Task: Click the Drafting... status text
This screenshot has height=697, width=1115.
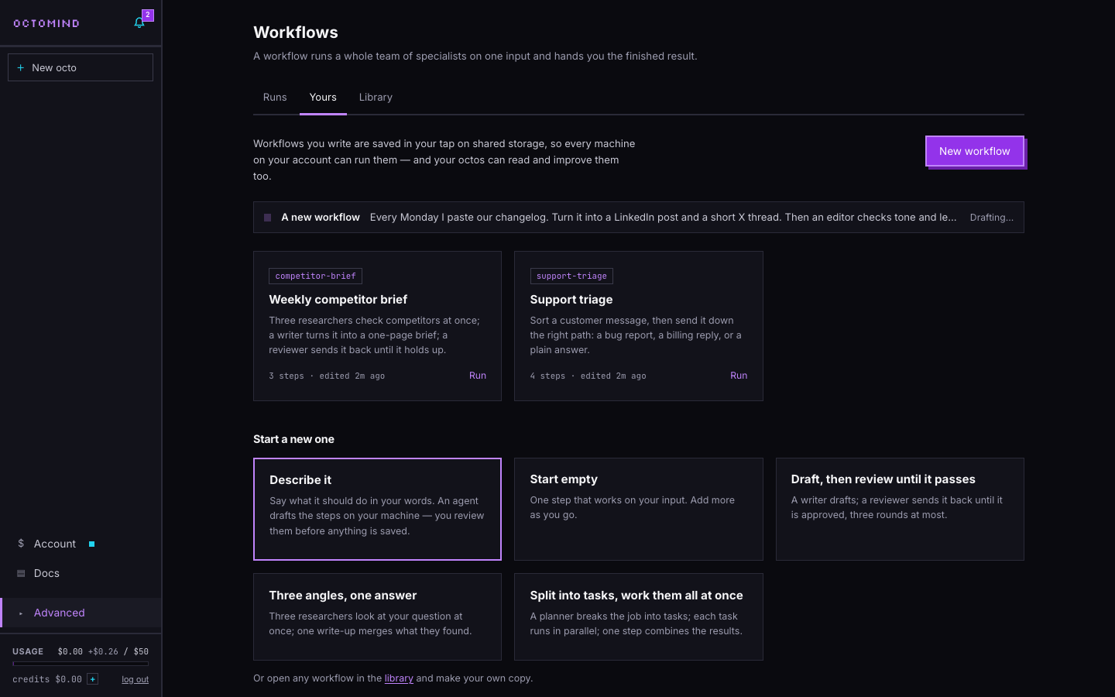Action: (991, 218)
